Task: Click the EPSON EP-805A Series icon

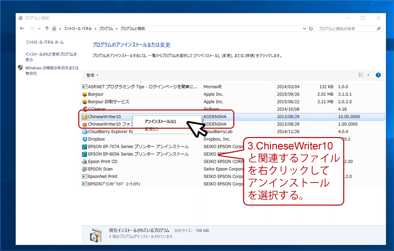Action: [x=85, y=154]
